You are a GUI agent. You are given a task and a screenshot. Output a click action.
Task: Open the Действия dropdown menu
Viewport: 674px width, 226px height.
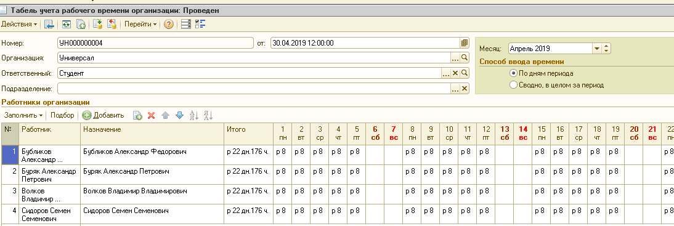click(x=19, y=25)
